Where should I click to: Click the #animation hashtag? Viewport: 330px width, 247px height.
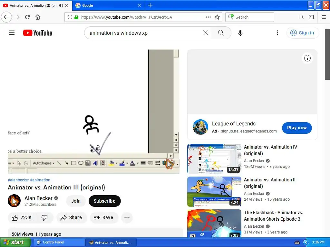(x=40, y=180)
